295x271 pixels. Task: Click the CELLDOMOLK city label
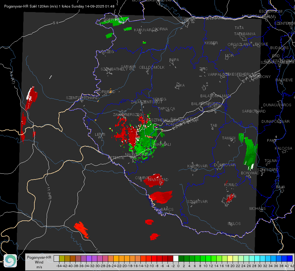coord(152,67)
